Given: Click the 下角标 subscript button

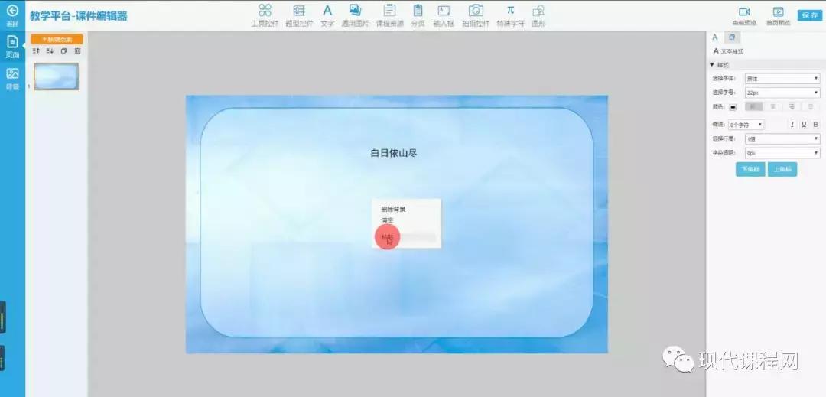Looking at the screenshot, I should point(750,170).
